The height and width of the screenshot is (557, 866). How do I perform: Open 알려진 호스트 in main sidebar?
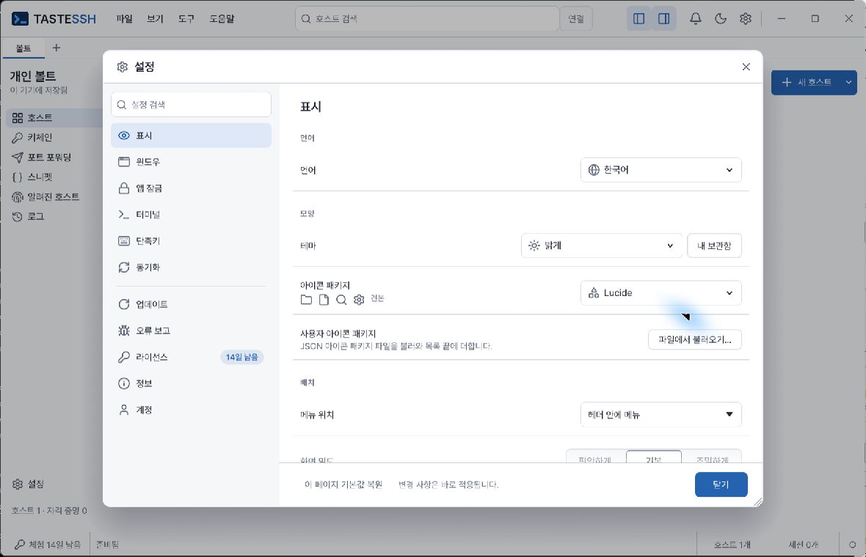[x=54, y=197]
